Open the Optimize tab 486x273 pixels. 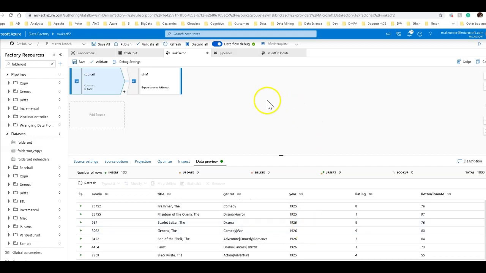[164, 162]
